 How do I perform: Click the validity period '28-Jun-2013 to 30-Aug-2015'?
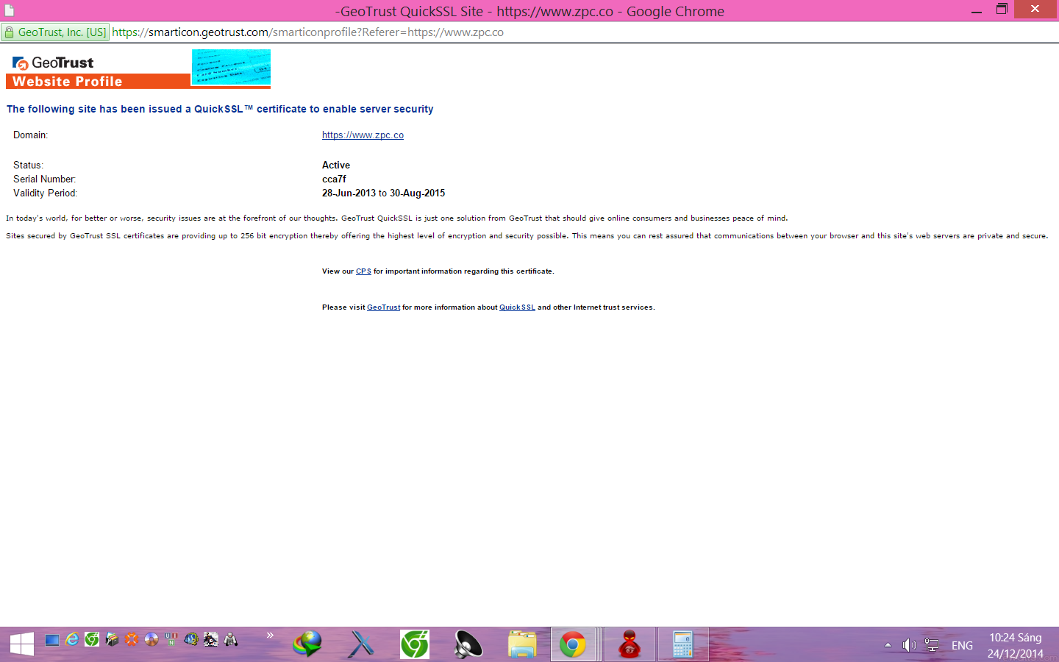tap(383, 193)
